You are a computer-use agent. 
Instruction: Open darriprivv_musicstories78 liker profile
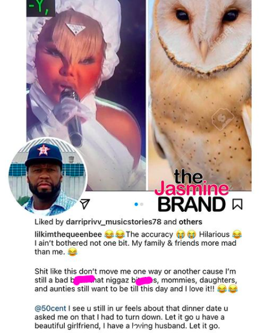[x=114, y=221]
